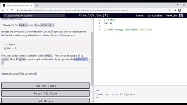Click code editor line 2 'var a;'
Screen dimensions: 187x105
[108, 23]
